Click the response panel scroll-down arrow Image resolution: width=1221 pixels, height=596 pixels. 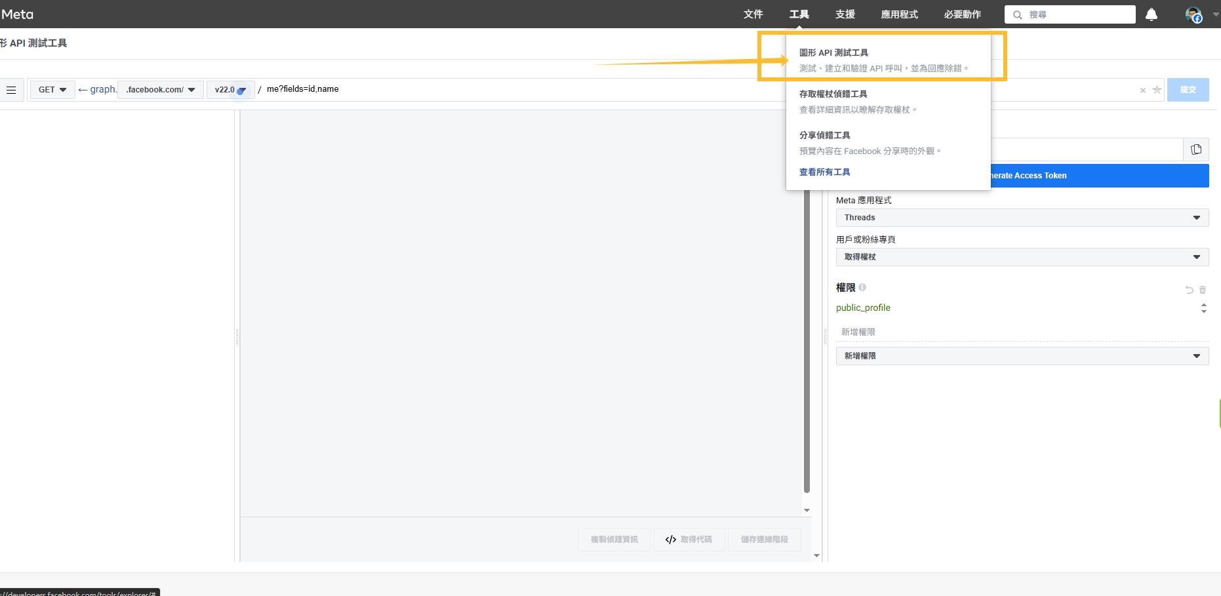coord(807,510)
